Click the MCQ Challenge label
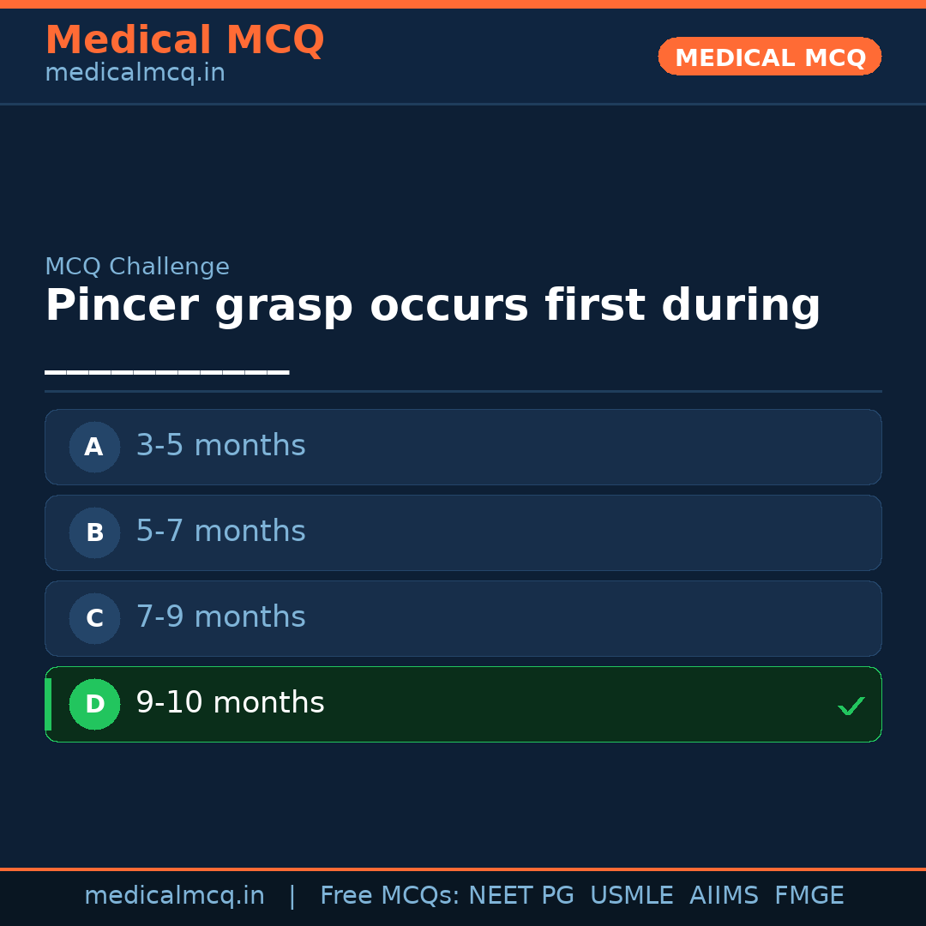Viewport: 926px width, 926px height. tap(137, 267)
